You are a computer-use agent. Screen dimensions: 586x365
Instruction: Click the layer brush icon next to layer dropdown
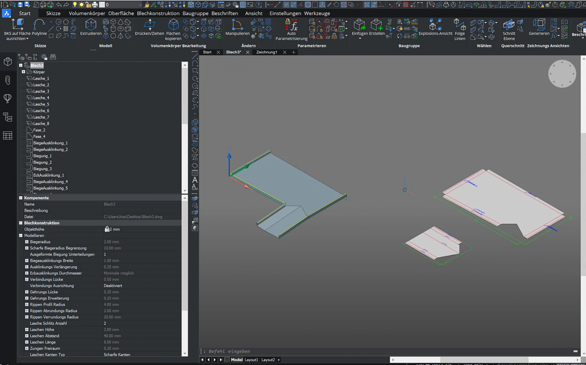pos(147,5)
